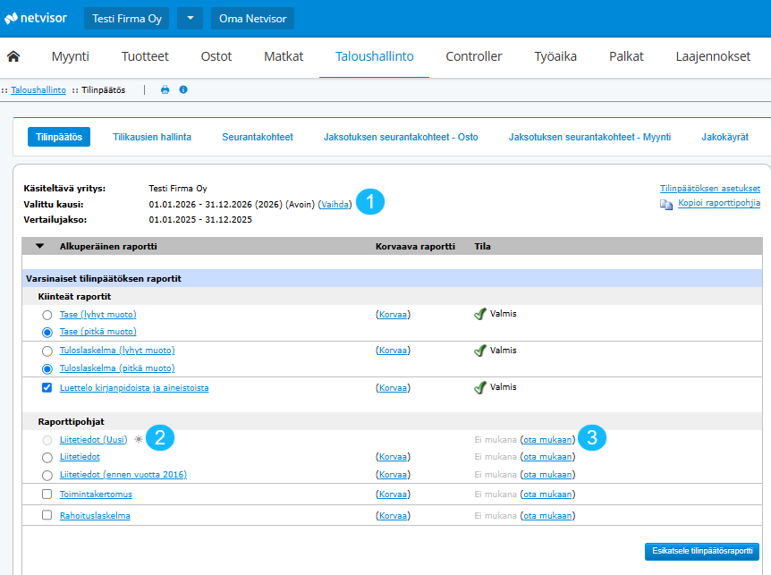Collapse the Alkuperäinen raportti table triangle

click(40, 246)
